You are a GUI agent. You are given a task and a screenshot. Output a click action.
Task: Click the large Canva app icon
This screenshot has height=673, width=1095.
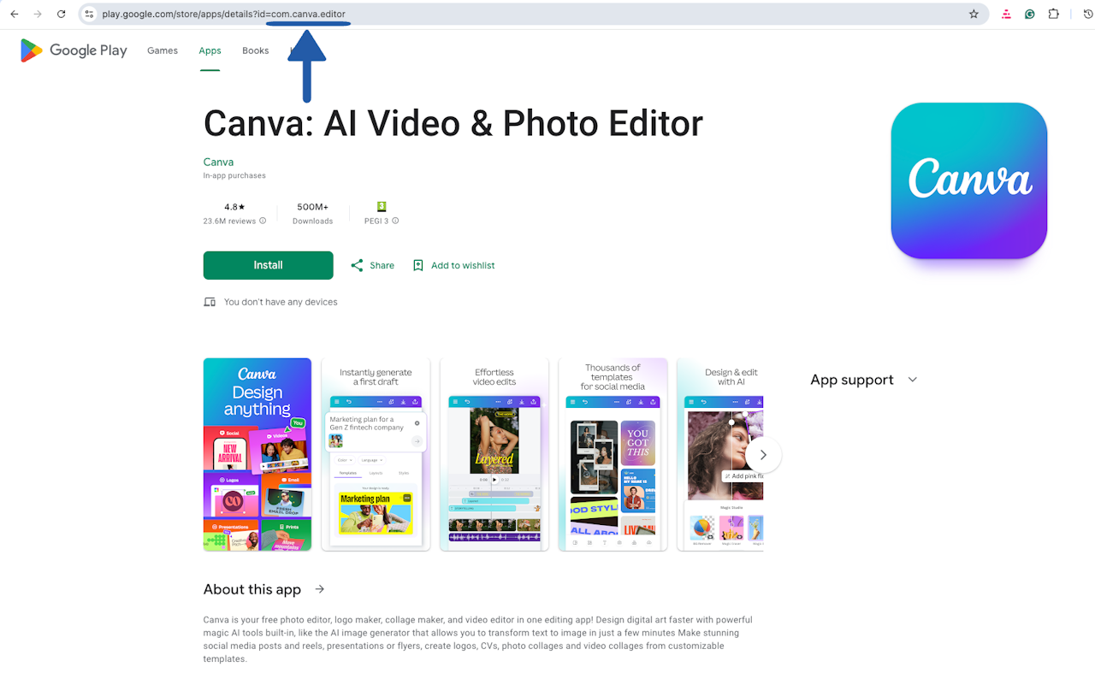pyautogui.click(x=969, y=180)
